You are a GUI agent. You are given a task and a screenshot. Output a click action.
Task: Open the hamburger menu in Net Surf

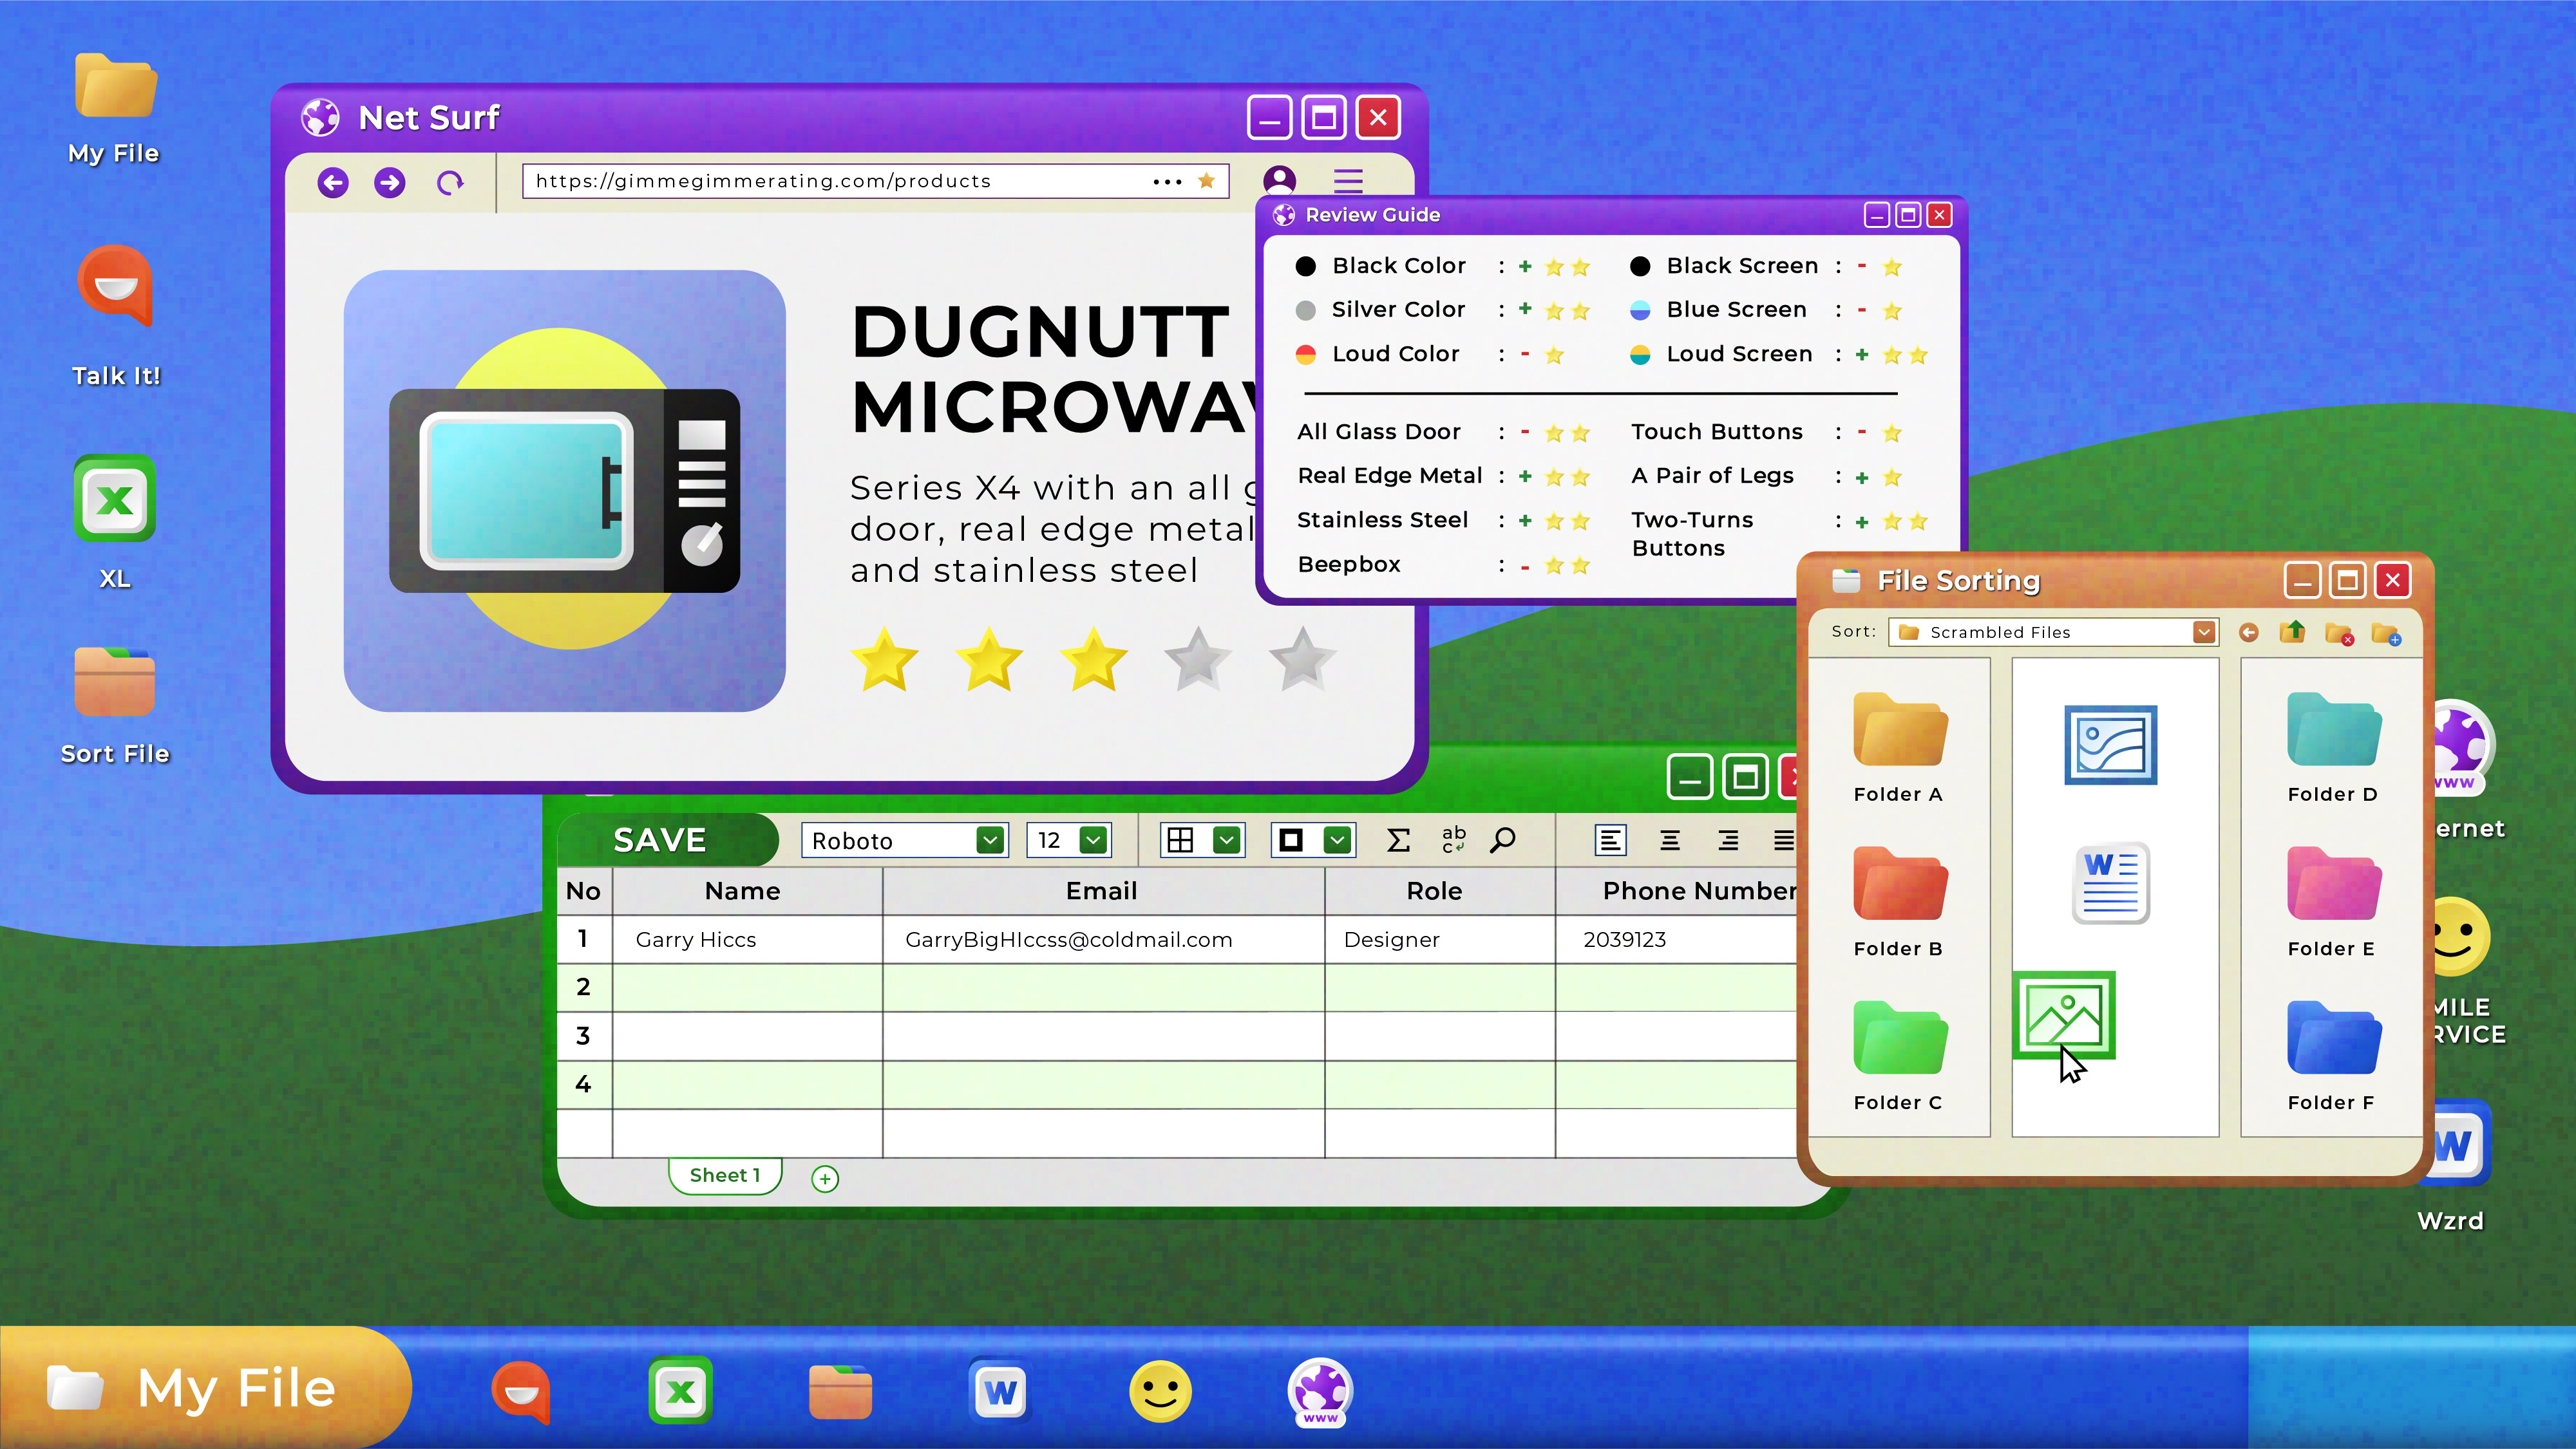(1348, 181)
